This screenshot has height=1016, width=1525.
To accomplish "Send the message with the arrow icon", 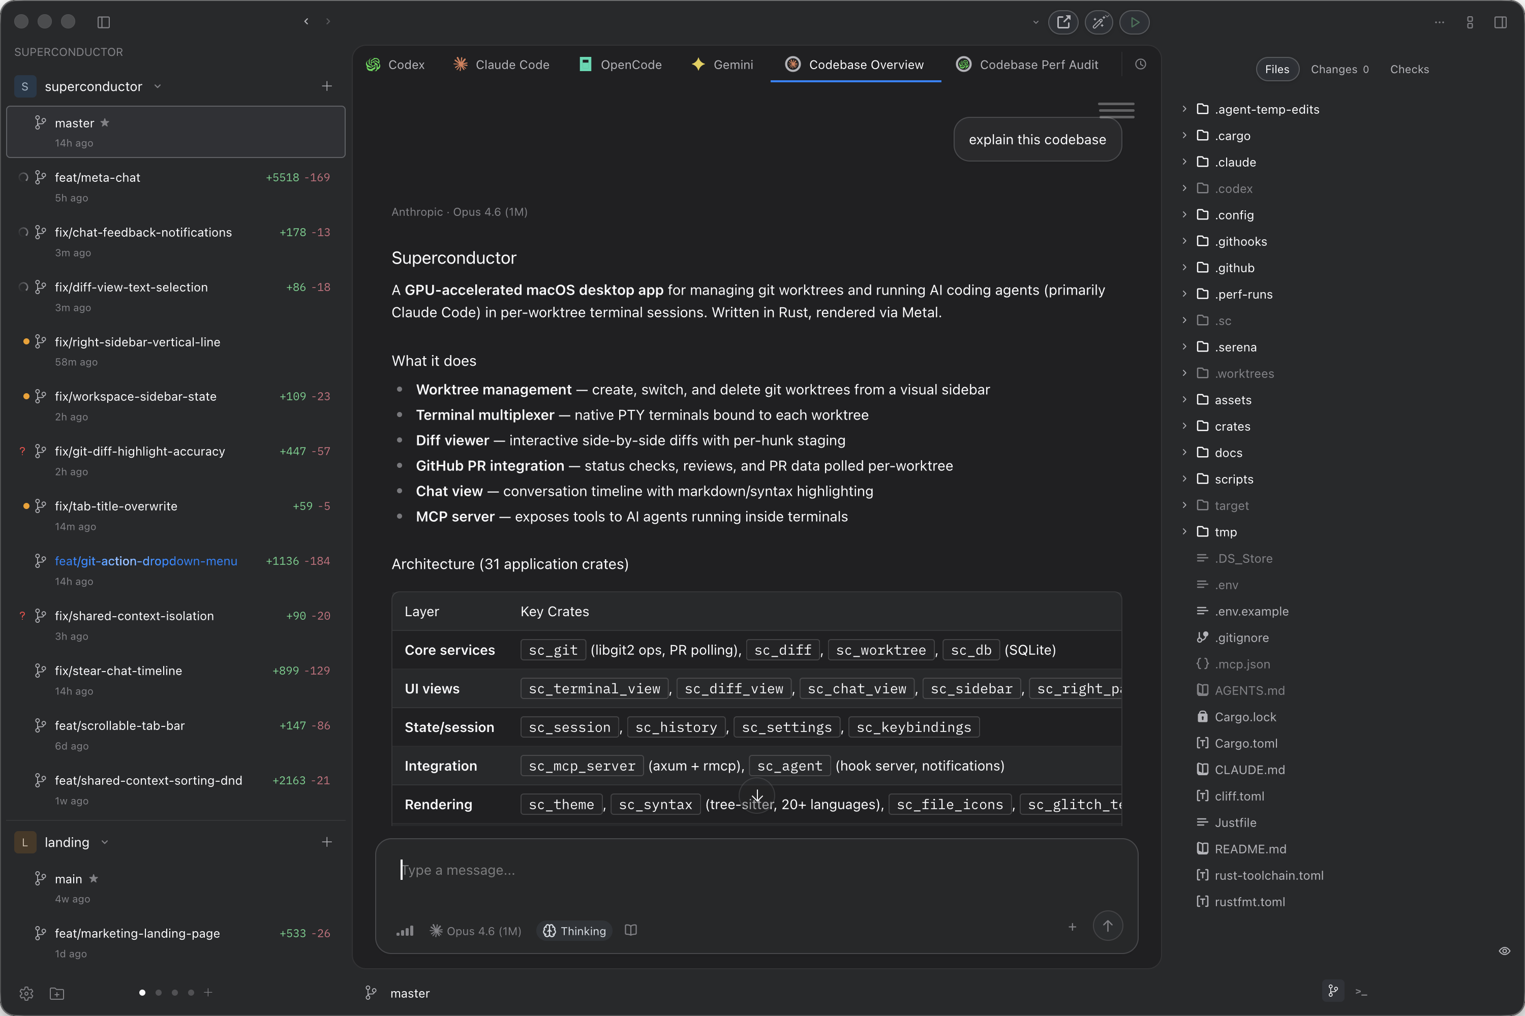I will pos(1108,926).
